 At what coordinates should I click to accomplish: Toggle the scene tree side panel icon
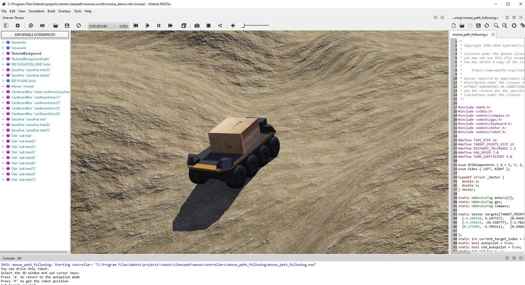click(x=6, y=26)
